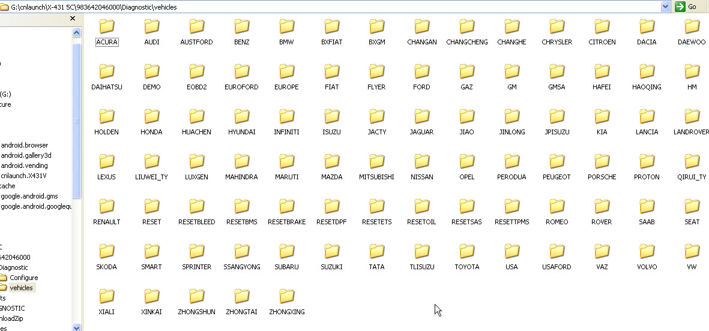This screenshot has width=709, height=331.
Task: Select the SKODA folder
Action: [x=107, y=257]
